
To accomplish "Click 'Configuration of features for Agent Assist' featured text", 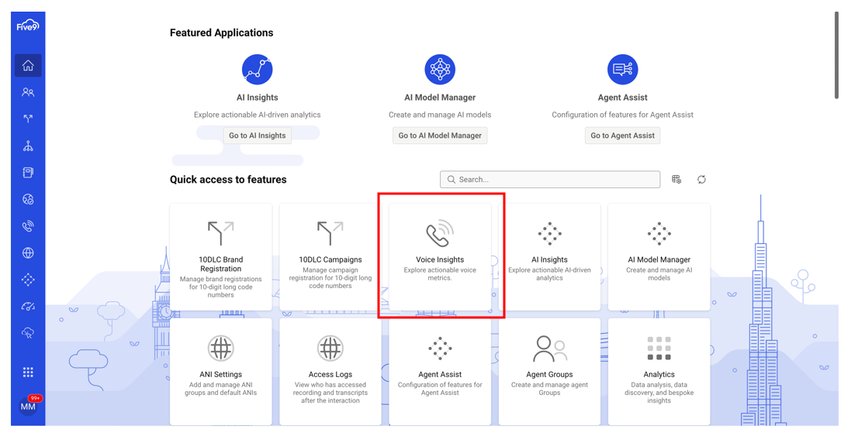I will (x=623, y=115).
